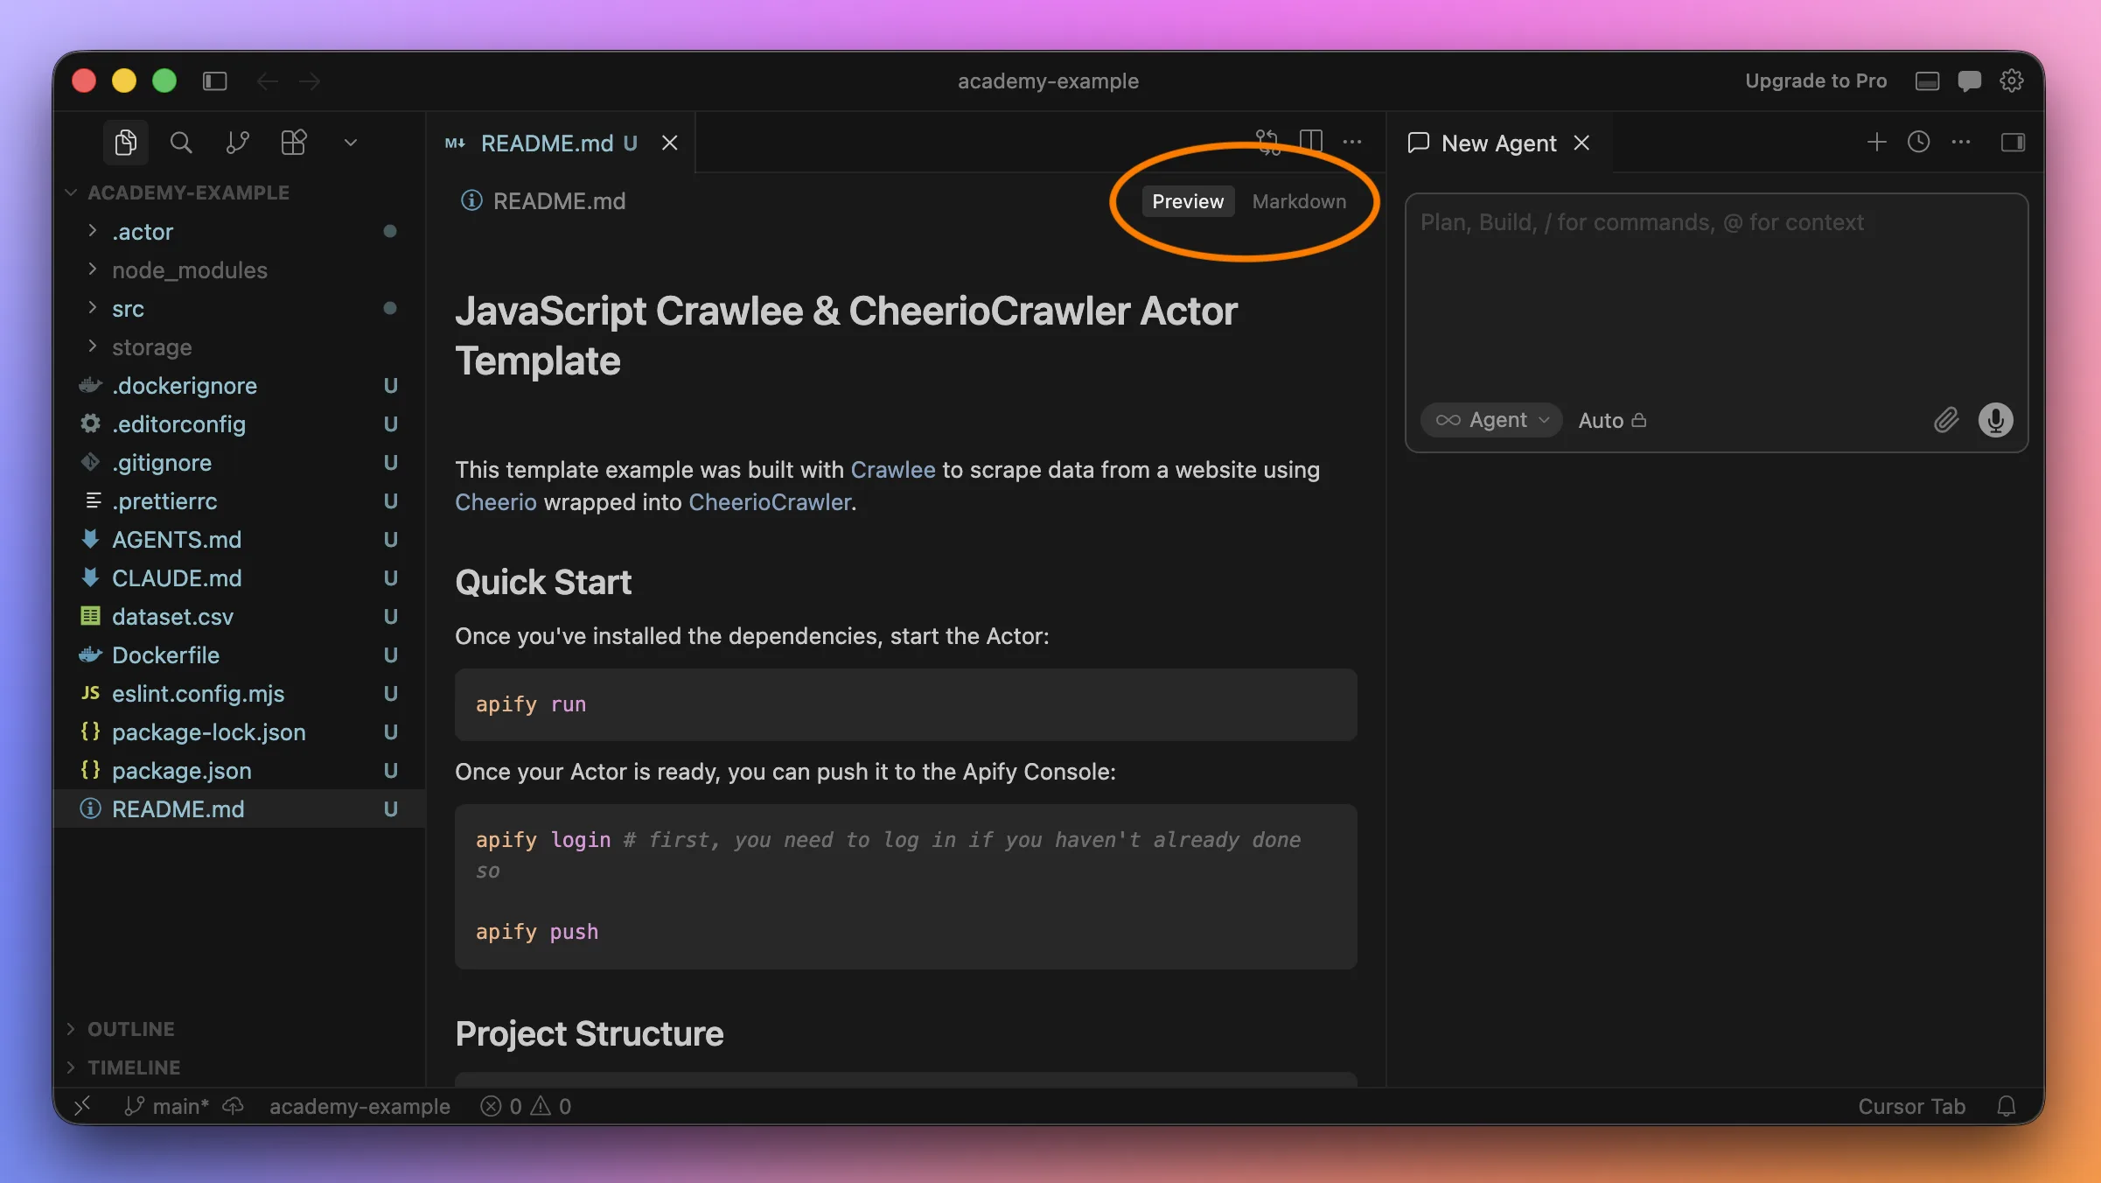Go forward with the right arrow
Screen dimensions: 2101x1183
310,81
